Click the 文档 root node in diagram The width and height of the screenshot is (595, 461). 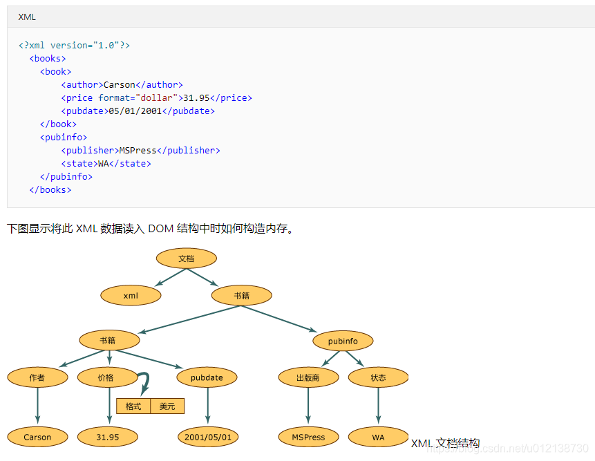point(187,258)
